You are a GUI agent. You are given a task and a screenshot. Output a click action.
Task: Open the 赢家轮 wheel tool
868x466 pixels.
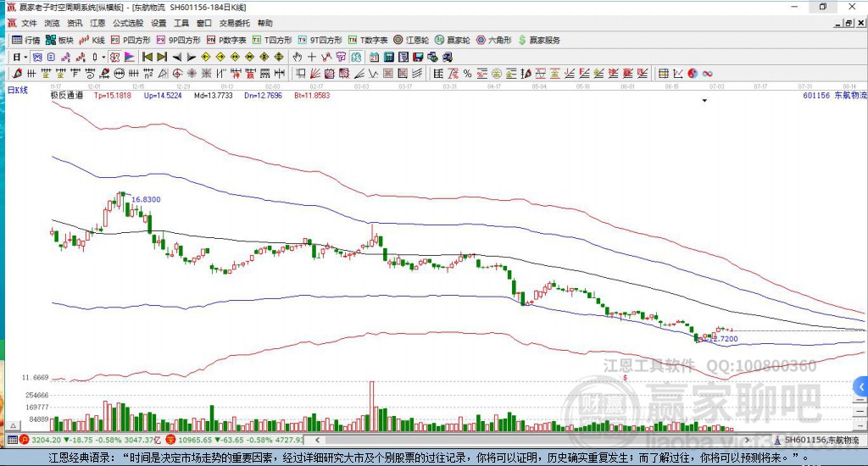[453, 40]
